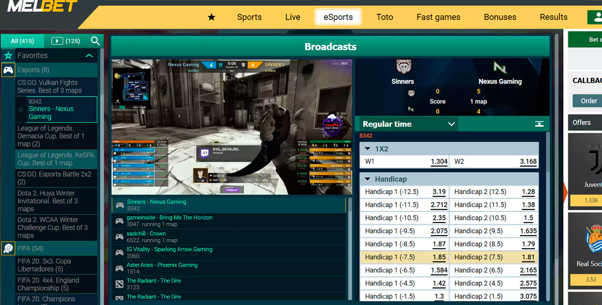Collapse the 1X2 market section

click(x=367, y=149)
